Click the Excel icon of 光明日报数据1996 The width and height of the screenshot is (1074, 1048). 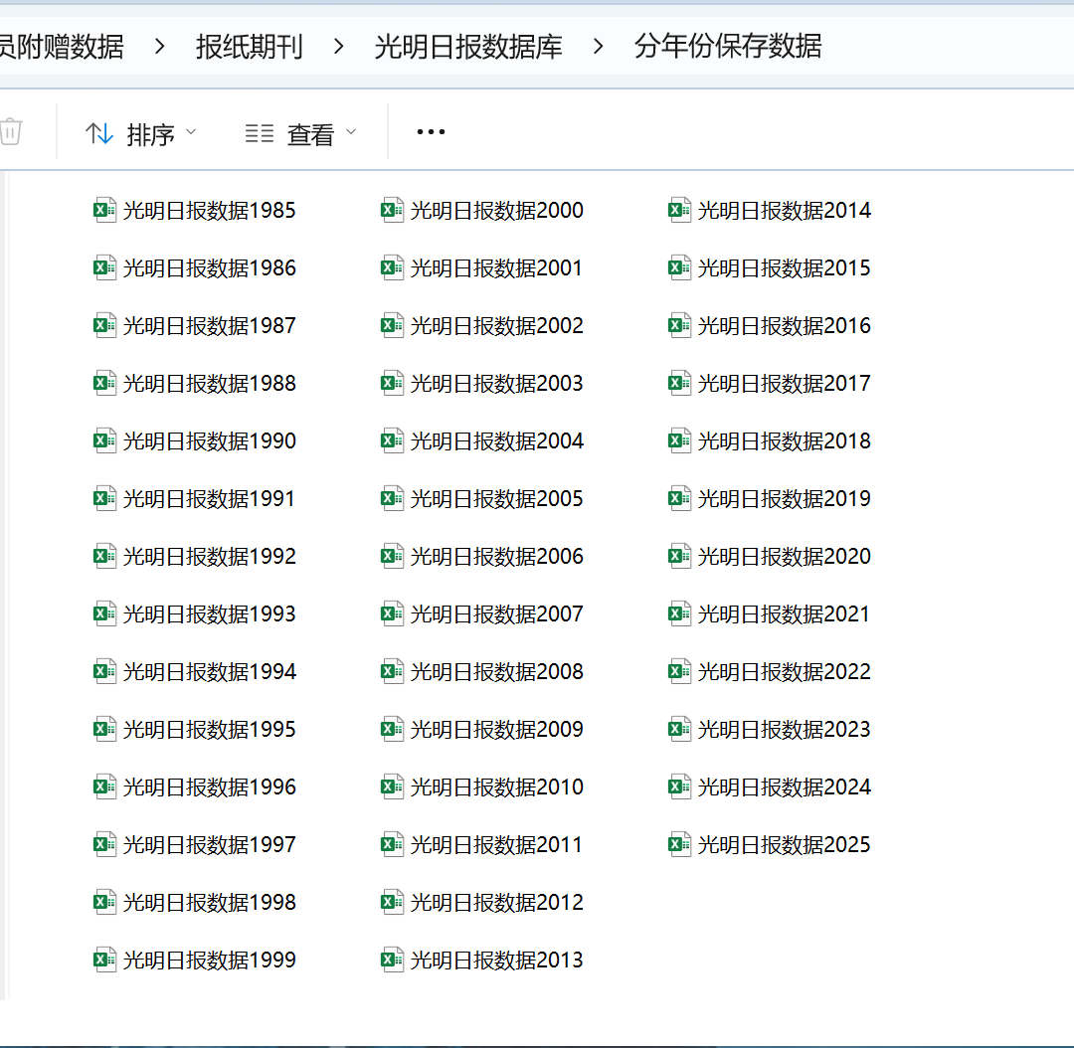104,786
